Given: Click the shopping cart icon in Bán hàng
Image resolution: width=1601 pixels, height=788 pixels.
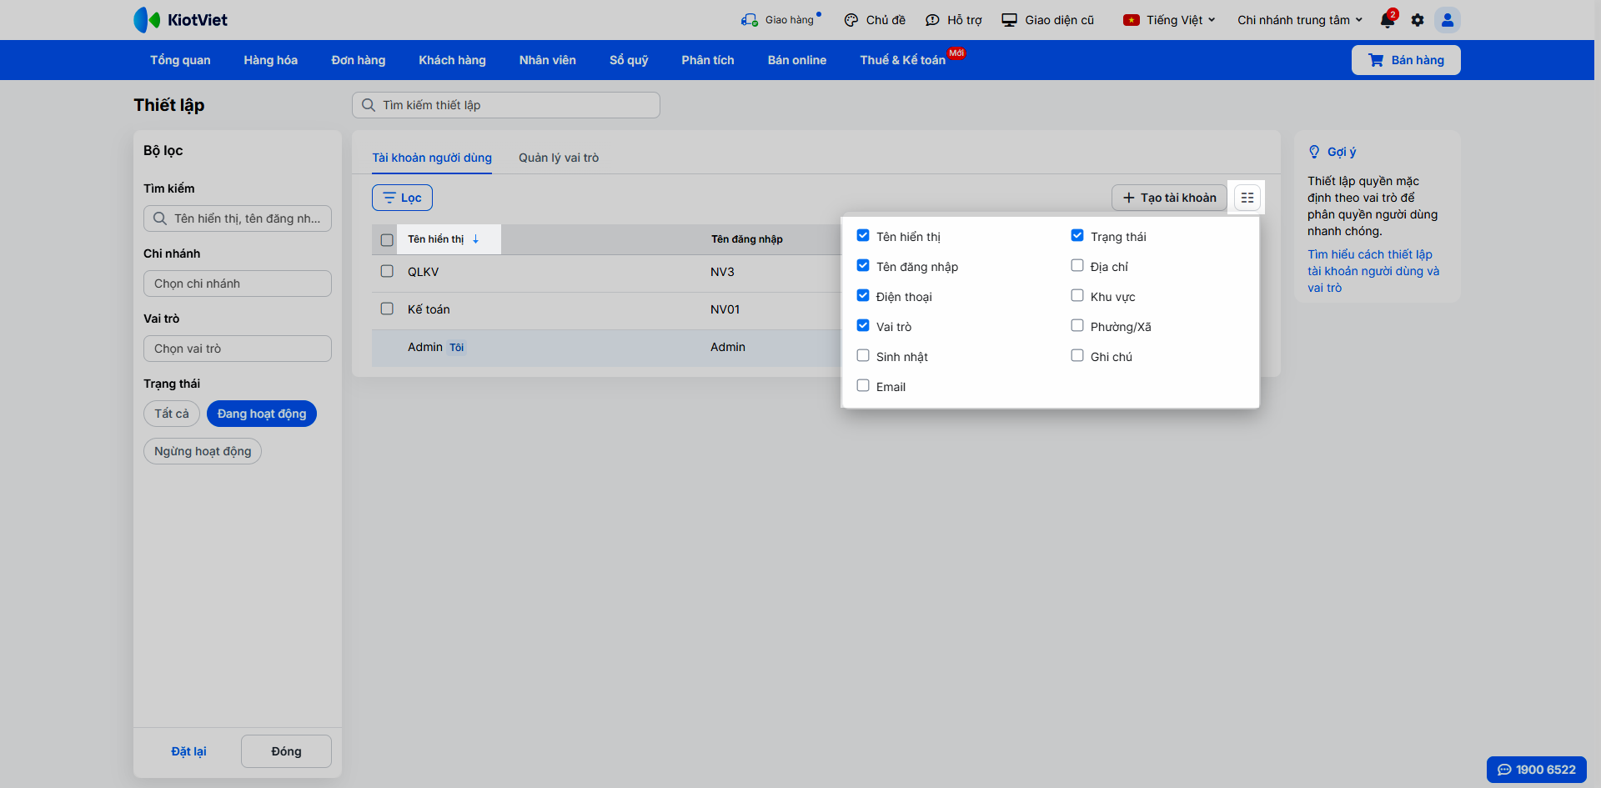Looking at the screenshot, I should coord(1376,60).
